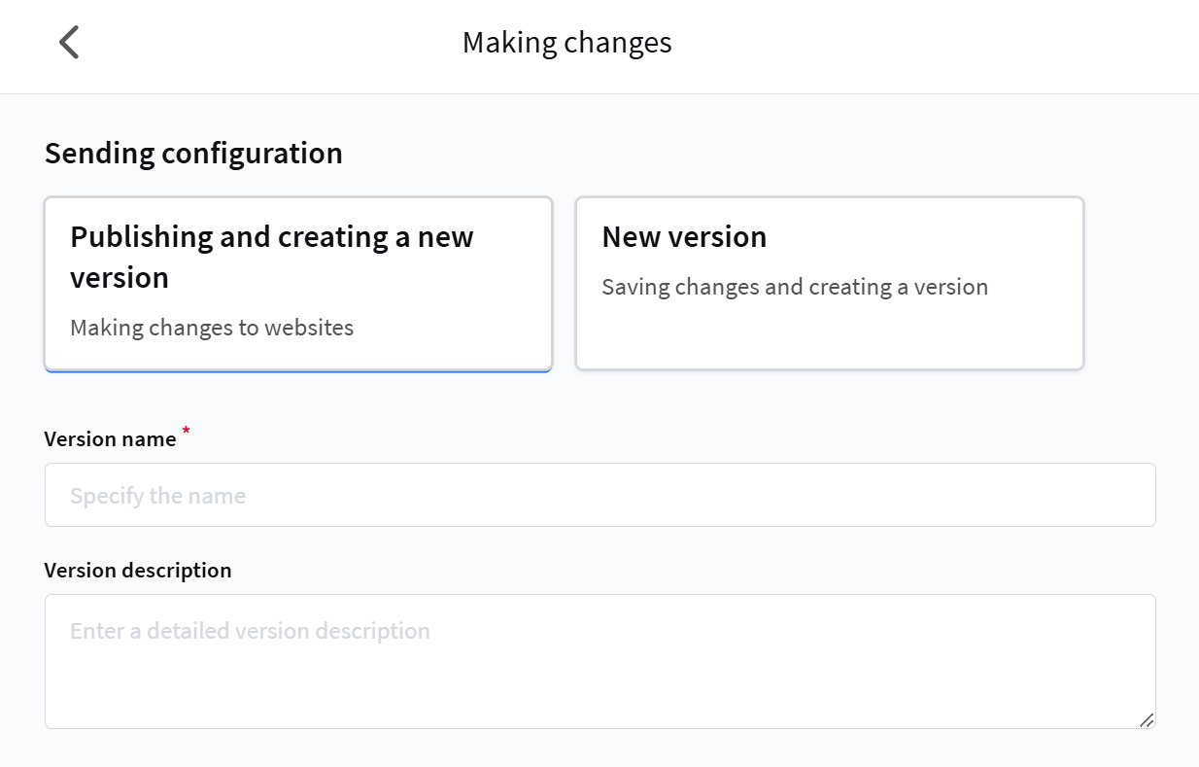Screen dimensions: 1199x767
Task: Click the New version card title text
Action: tap(684, 237)
